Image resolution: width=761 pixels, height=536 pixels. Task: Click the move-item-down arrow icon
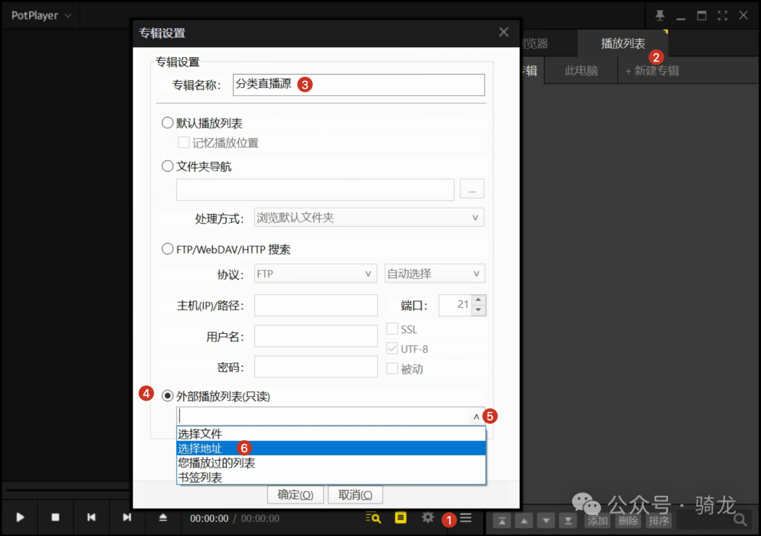(x=546, y=520)
